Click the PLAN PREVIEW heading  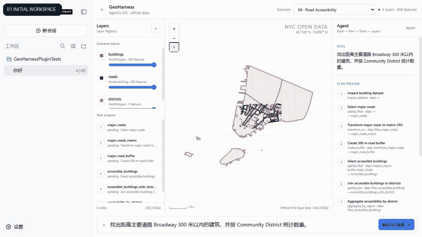point(348,84)
